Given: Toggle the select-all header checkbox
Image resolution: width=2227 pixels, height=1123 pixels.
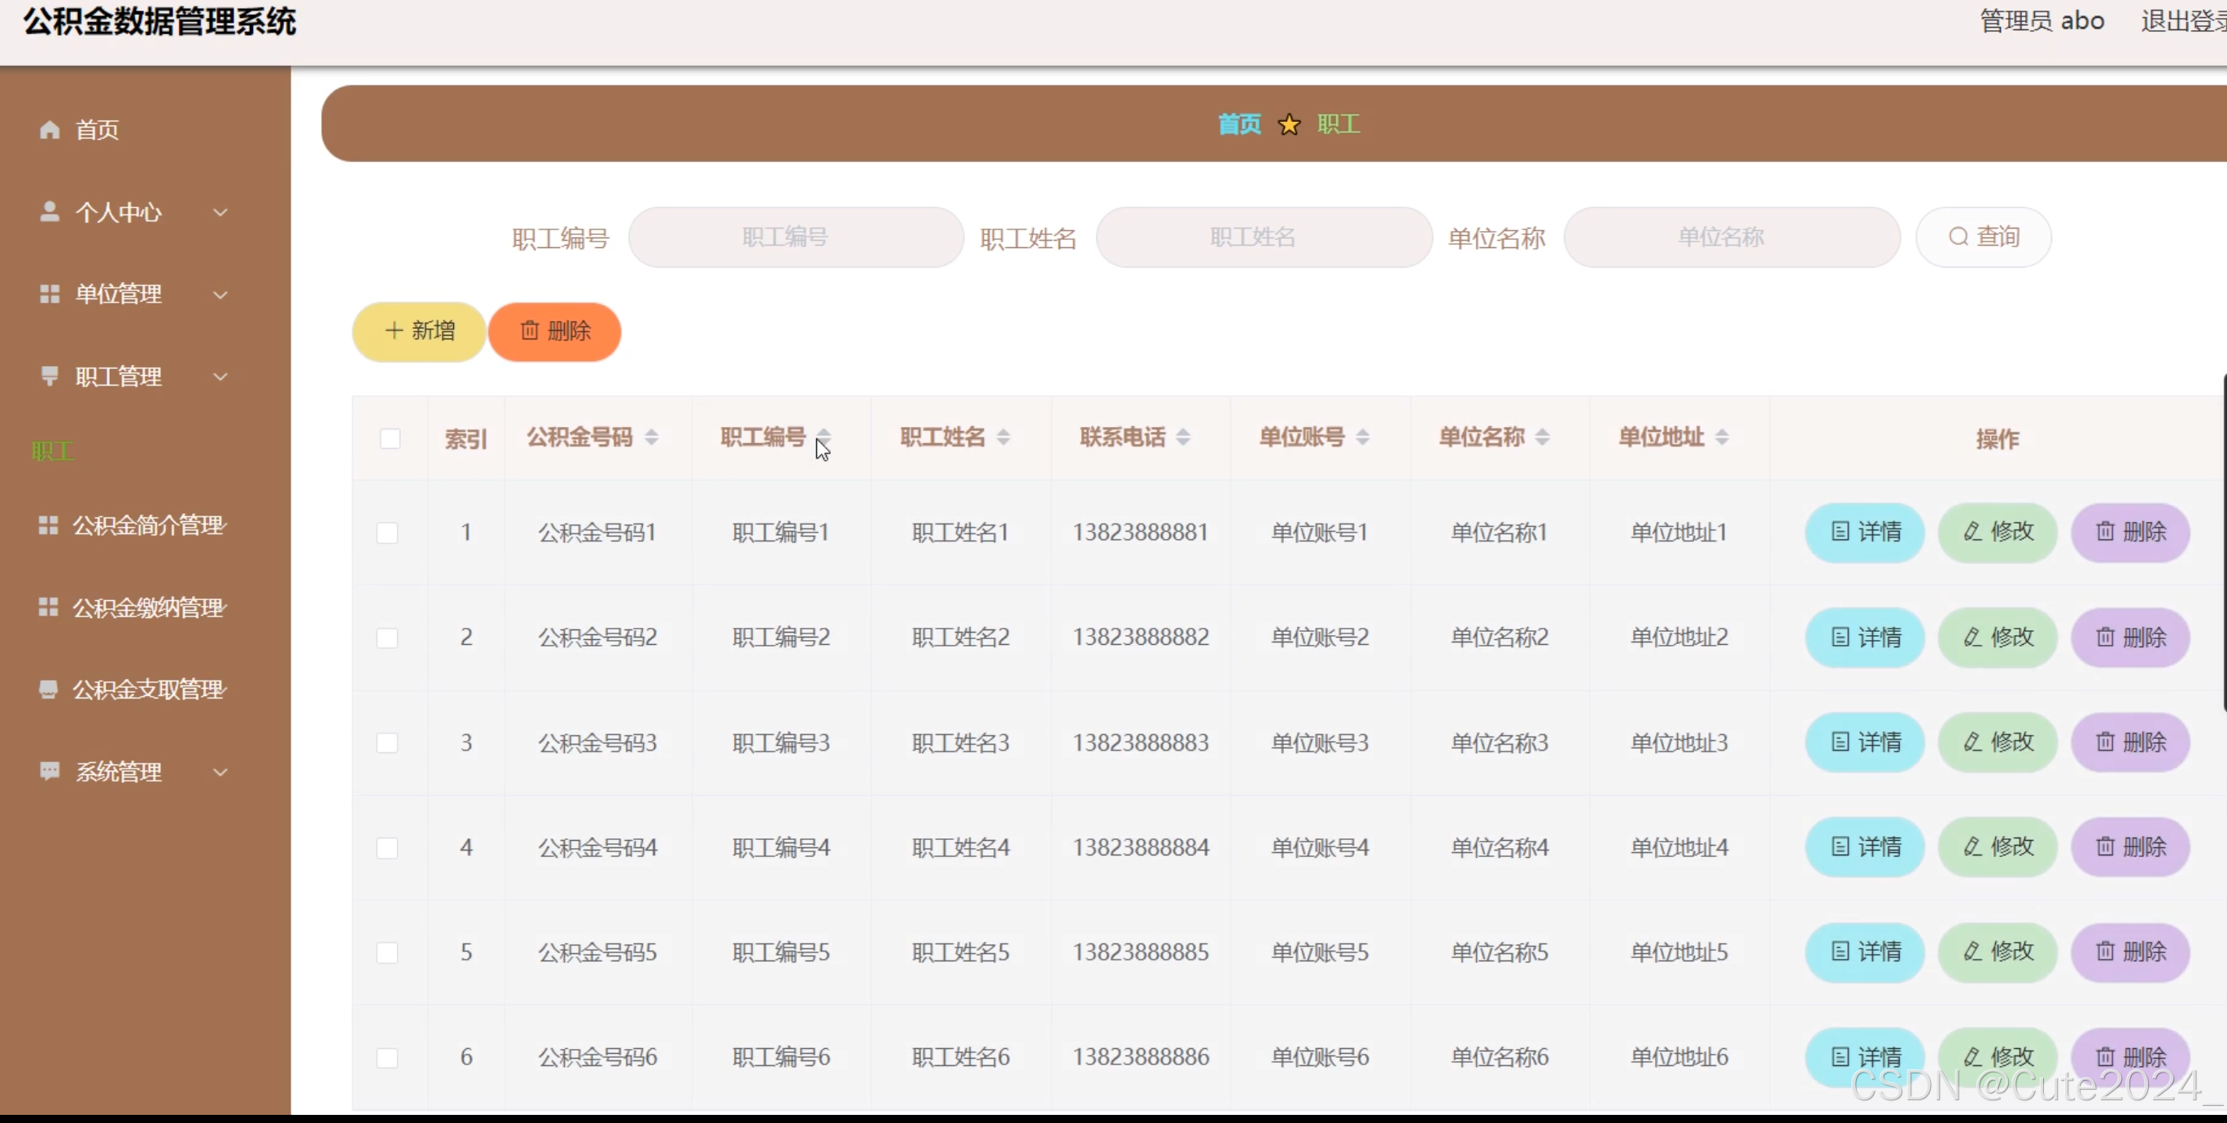Looking at the screenshot, I should pos(390,439).
